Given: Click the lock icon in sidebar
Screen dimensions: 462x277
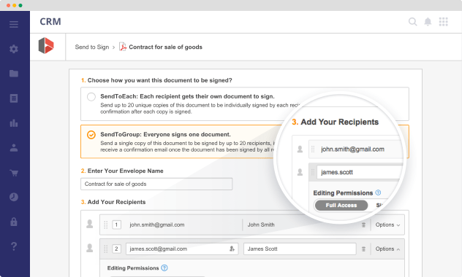Looking at the screenshot, I should (14, 222).
